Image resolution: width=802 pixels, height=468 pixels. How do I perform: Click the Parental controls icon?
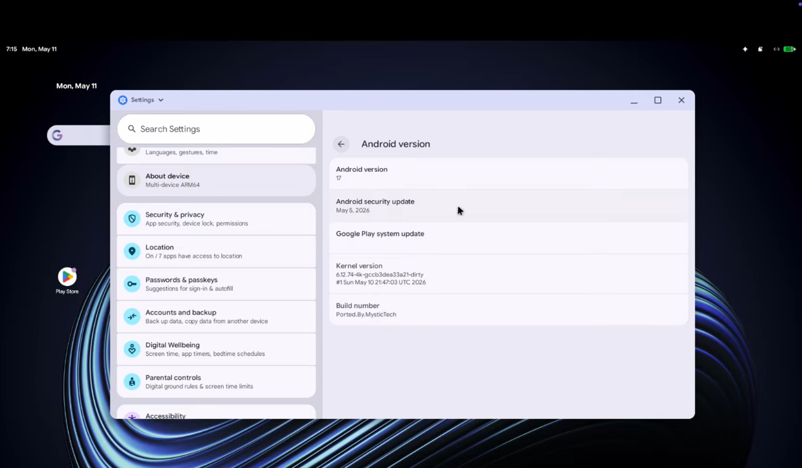tap(132, 382)
